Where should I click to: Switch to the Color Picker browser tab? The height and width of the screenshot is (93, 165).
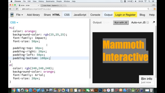click(x=51, y=5)
